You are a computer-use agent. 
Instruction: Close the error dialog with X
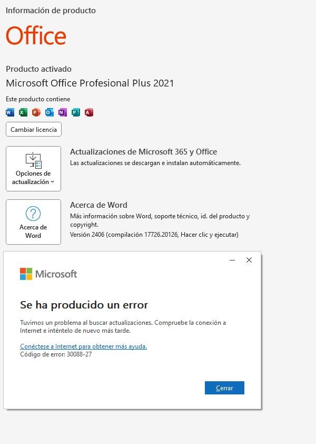point(249,260)
